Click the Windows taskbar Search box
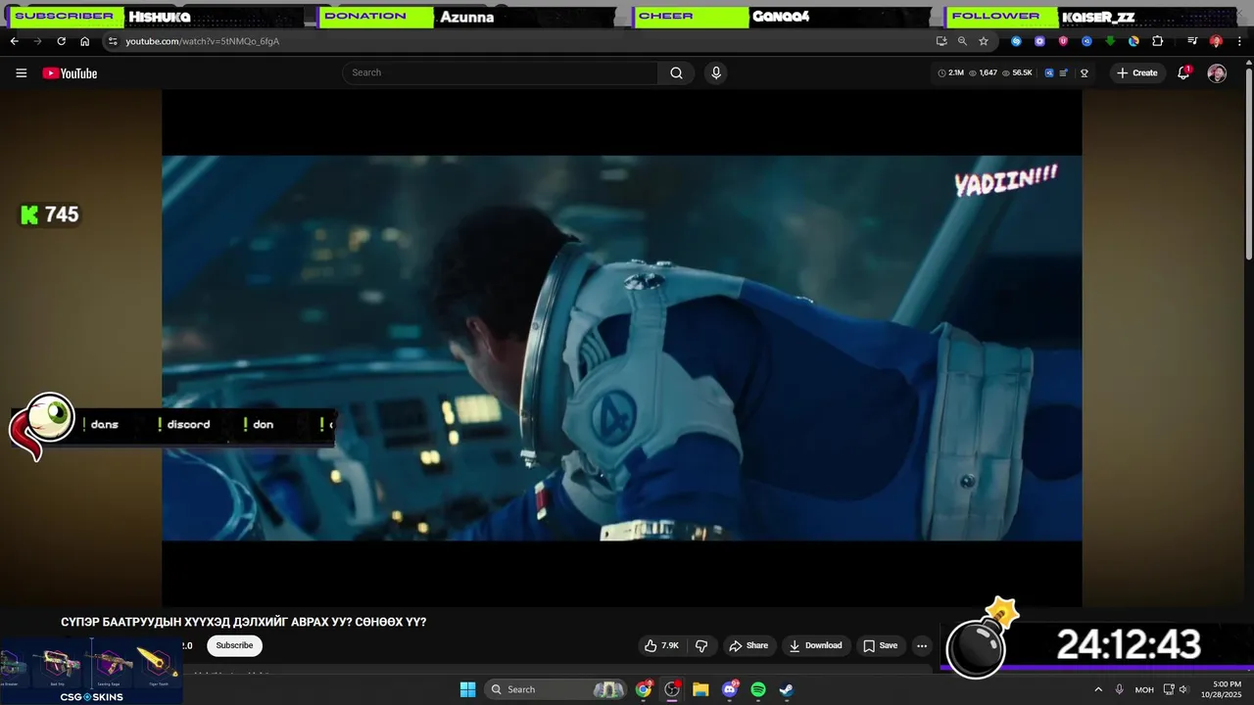 pos(556,689)
